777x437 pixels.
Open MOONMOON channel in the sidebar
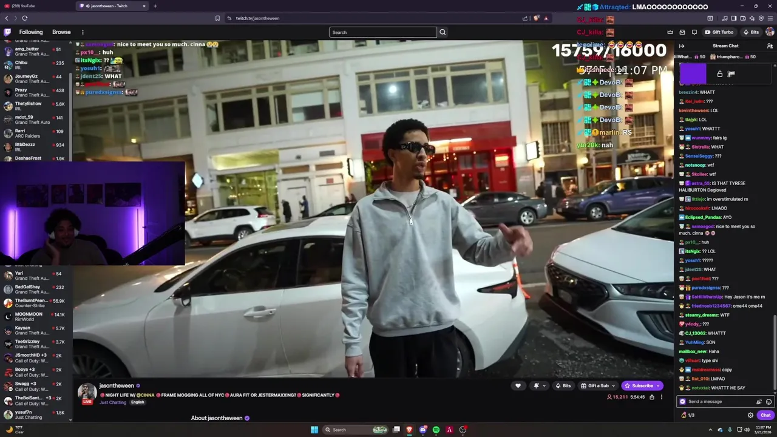click(36, 317)
